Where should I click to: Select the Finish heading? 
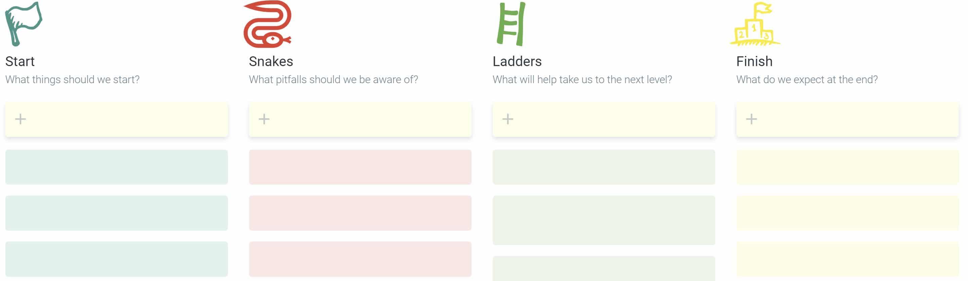754,61
